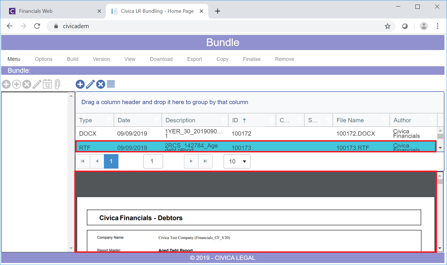Viewport: 447px width, 265px height.
Task: Open the Download menu
Action: click(x=161, y=59)
